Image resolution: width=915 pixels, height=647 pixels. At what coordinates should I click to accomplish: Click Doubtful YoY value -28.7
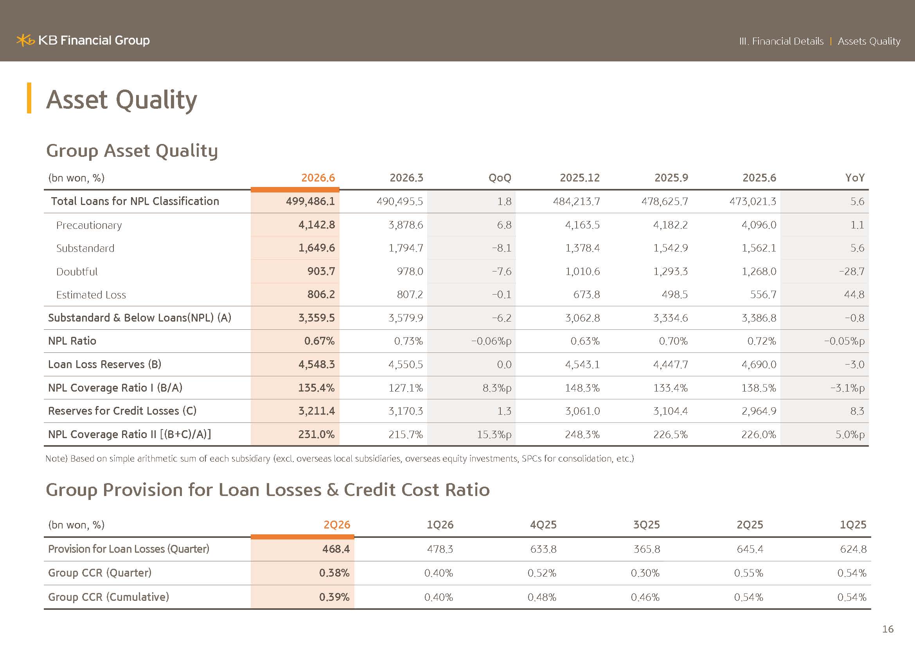pyautogui.click(x=852, y=272)
